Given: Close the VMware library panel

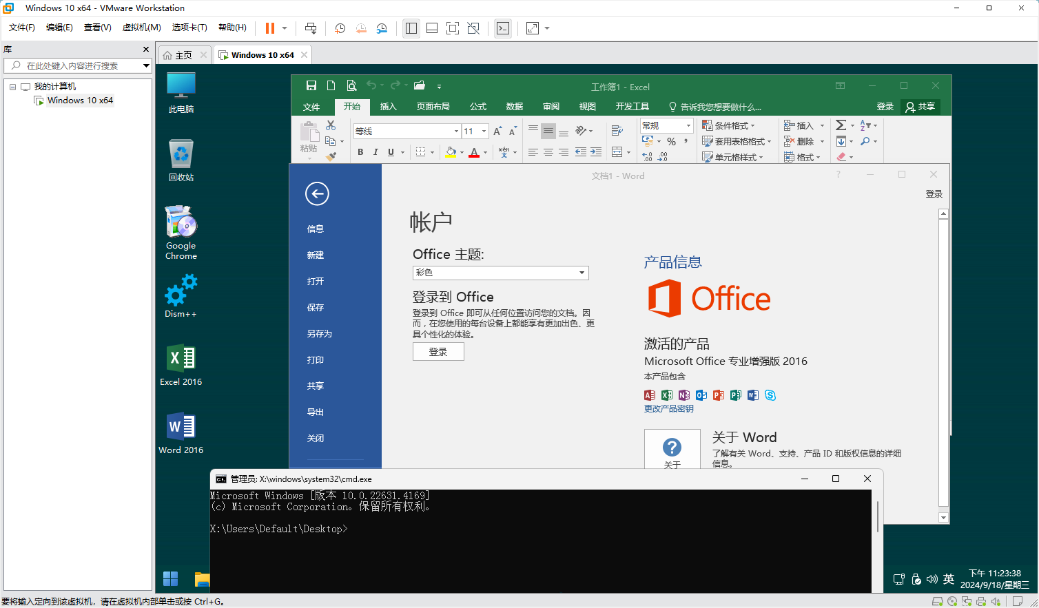Looking at the screenshot, I should coord(146,49).
